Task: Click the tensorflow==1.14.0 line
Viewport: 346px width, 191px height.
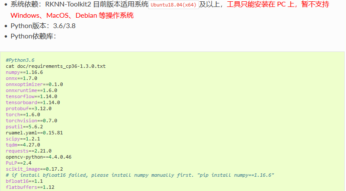Action: coord(31,97)
